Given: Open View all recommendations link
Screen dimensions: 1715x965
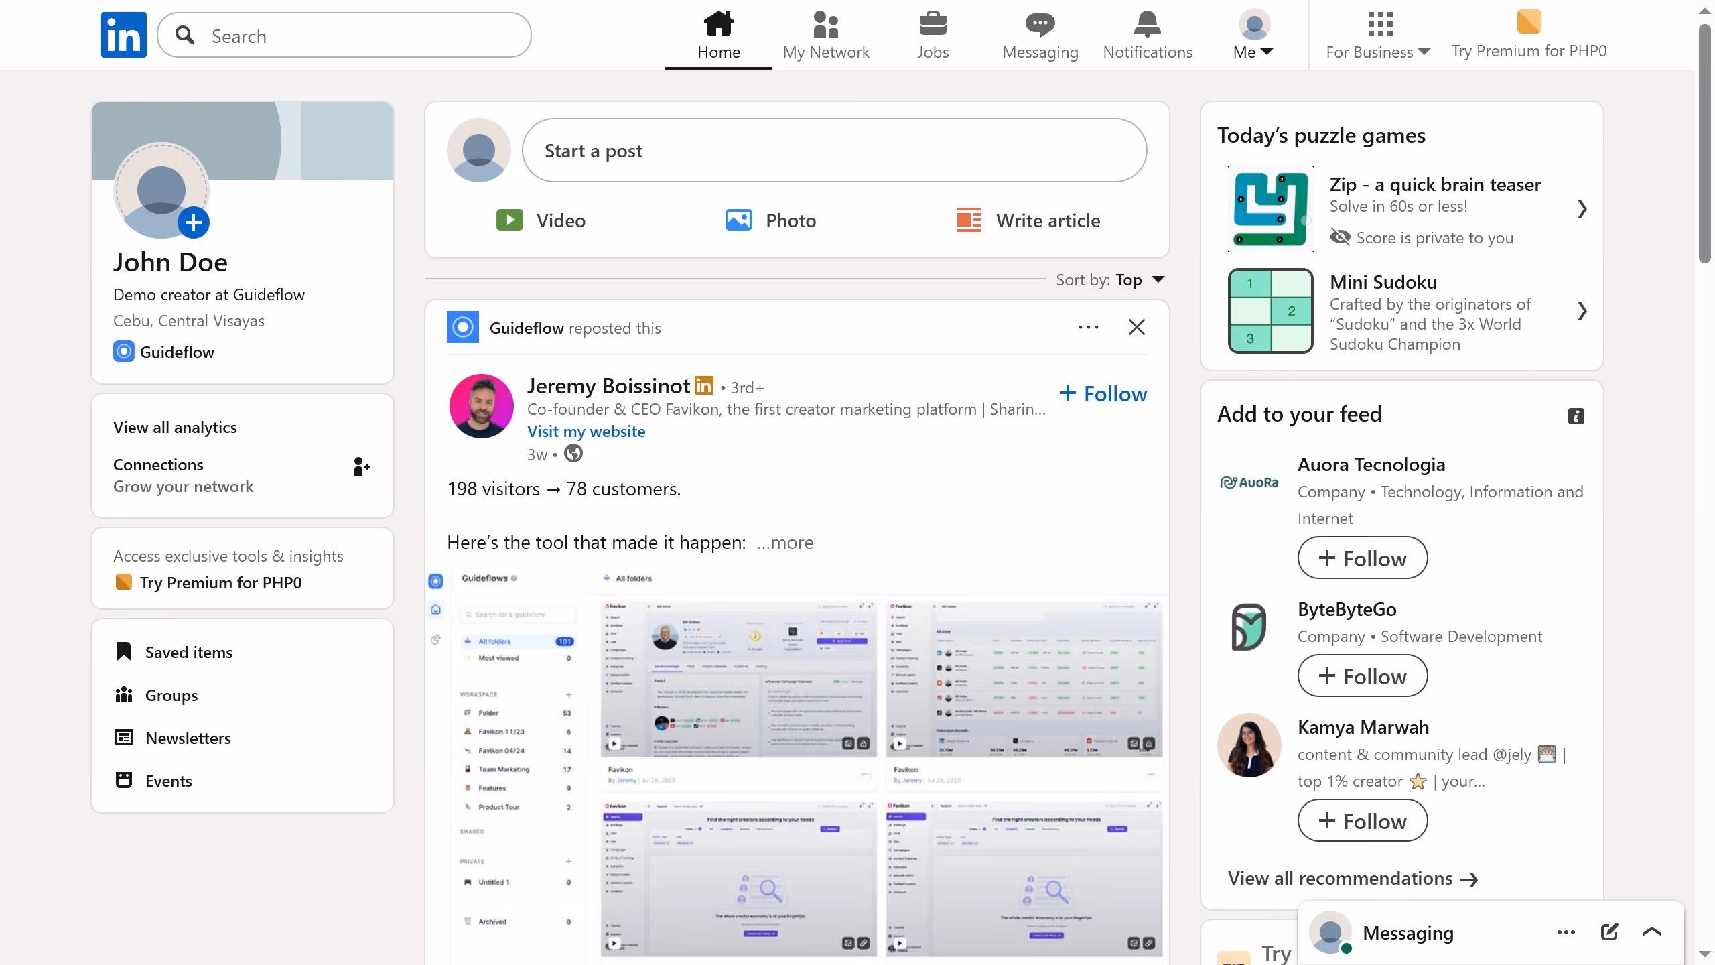Looking at the screenshot, I should click(1353, 878).
